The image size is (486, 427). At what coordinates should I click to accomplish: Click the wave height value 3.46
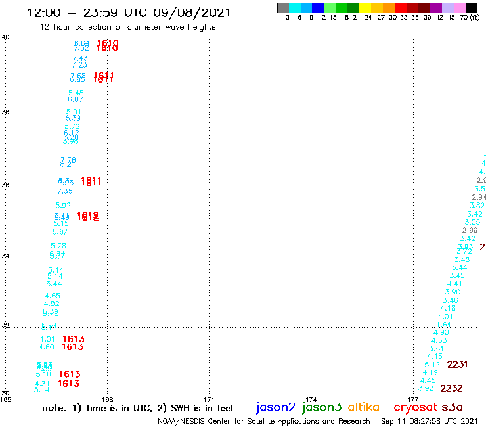pyautogui.click(x=451, y=300)
